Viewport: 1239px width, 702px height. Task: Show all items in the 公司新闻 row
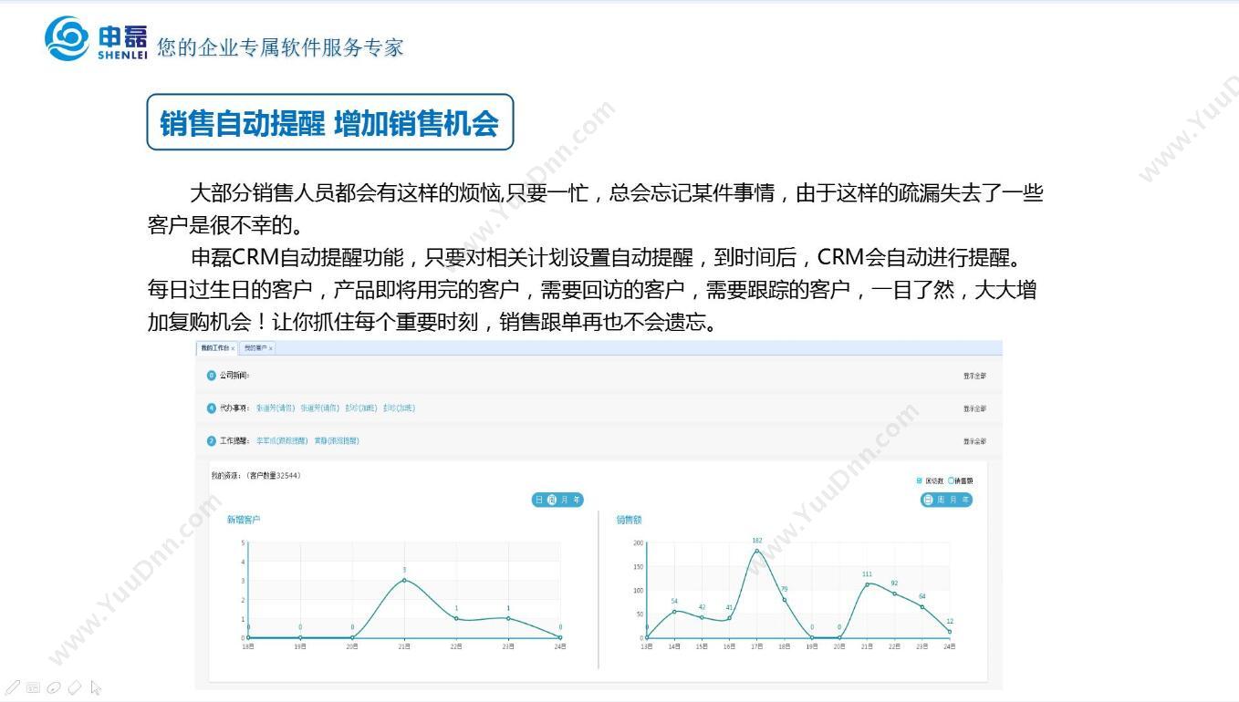coord(974,376)
